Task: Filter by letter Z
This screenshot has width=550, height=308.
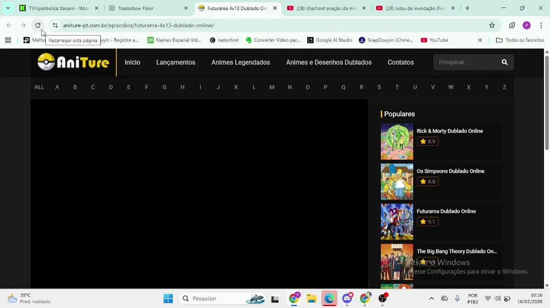Action: coord(504,87)
